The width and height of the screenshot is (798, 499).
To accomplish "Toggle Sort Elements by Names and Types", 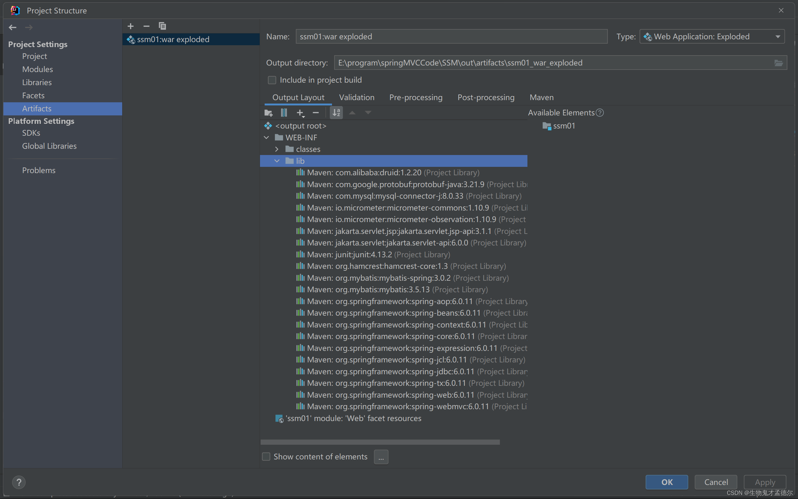I will (336, 113).
